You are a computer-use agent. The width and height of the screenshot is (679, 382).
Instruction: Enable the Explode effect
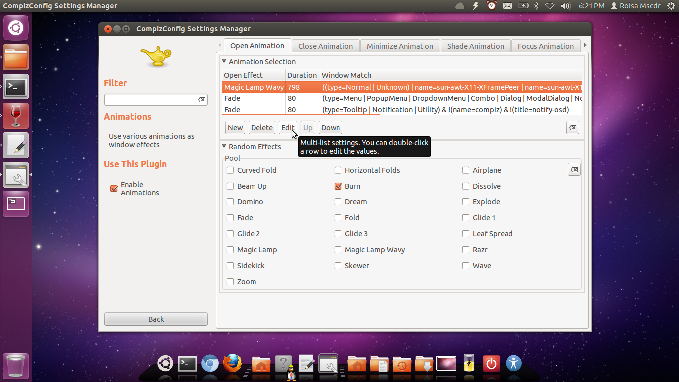pos(466,202)
